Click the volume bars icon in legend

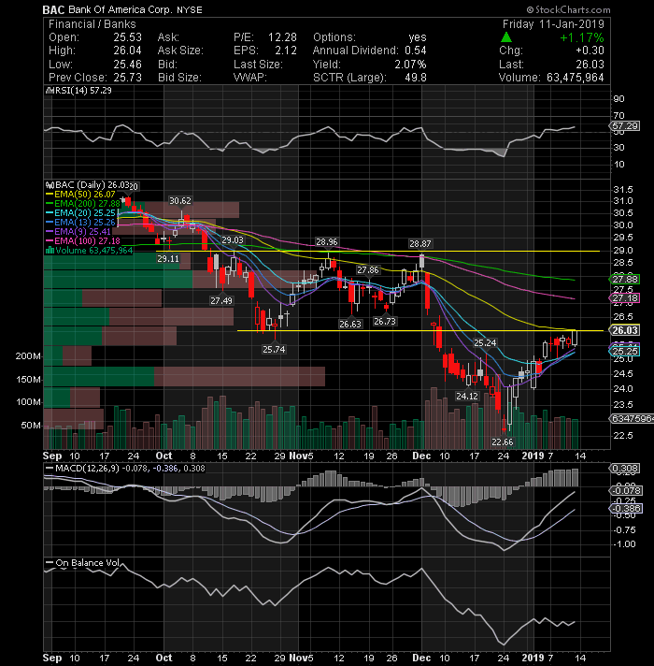pos(50,250)
